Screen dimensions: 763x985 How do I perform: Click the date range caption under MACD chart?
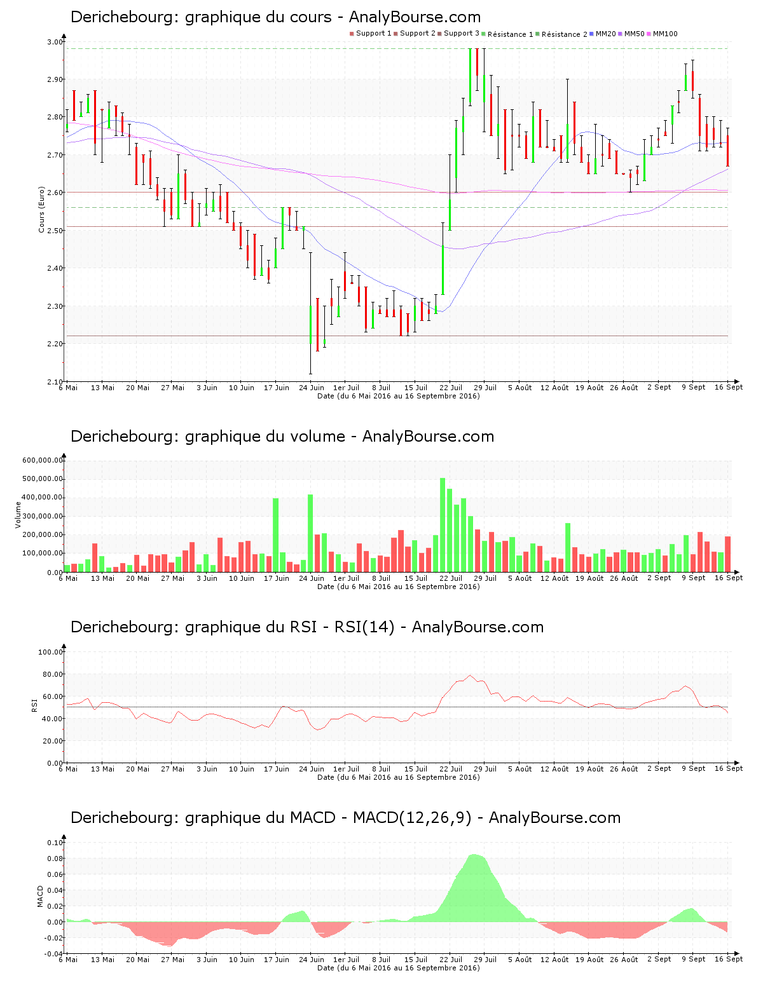tap(399, 968)
